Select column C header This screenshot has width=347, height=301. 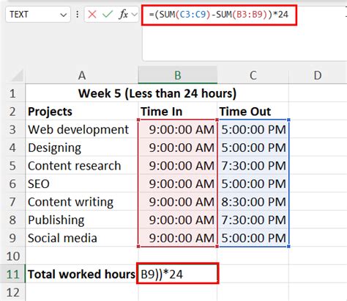point(253,76)
